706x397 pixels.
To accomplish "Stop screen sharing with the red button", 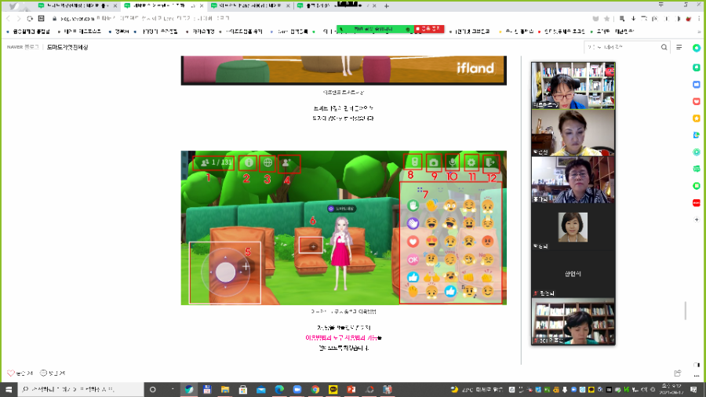I will tap(428, 29).
